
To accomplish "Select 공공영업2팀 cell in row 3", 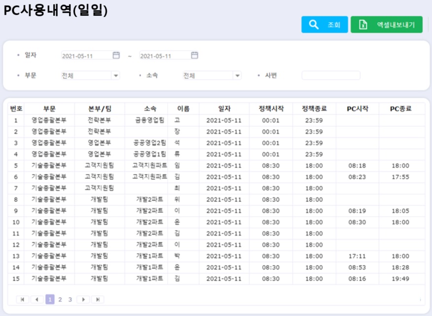I will (149, 143).
